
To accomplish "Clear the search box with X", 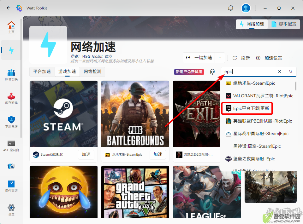I will point(279,72).
